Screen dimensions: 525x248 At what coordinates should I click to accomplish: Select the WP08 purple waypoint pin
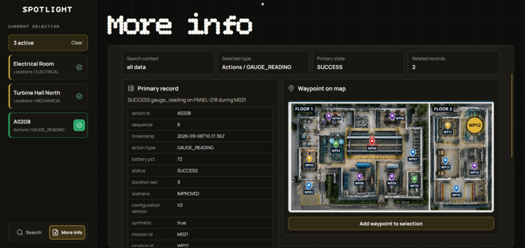click(360, 176)
